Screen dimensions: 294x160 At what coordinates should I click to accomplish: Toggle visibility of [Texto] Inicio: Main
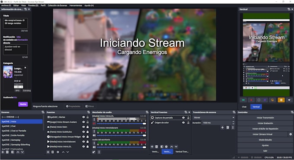[x=83, y=127]
